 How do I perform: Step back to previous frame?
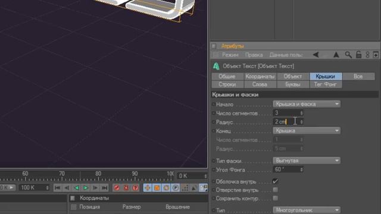(67, 188)
